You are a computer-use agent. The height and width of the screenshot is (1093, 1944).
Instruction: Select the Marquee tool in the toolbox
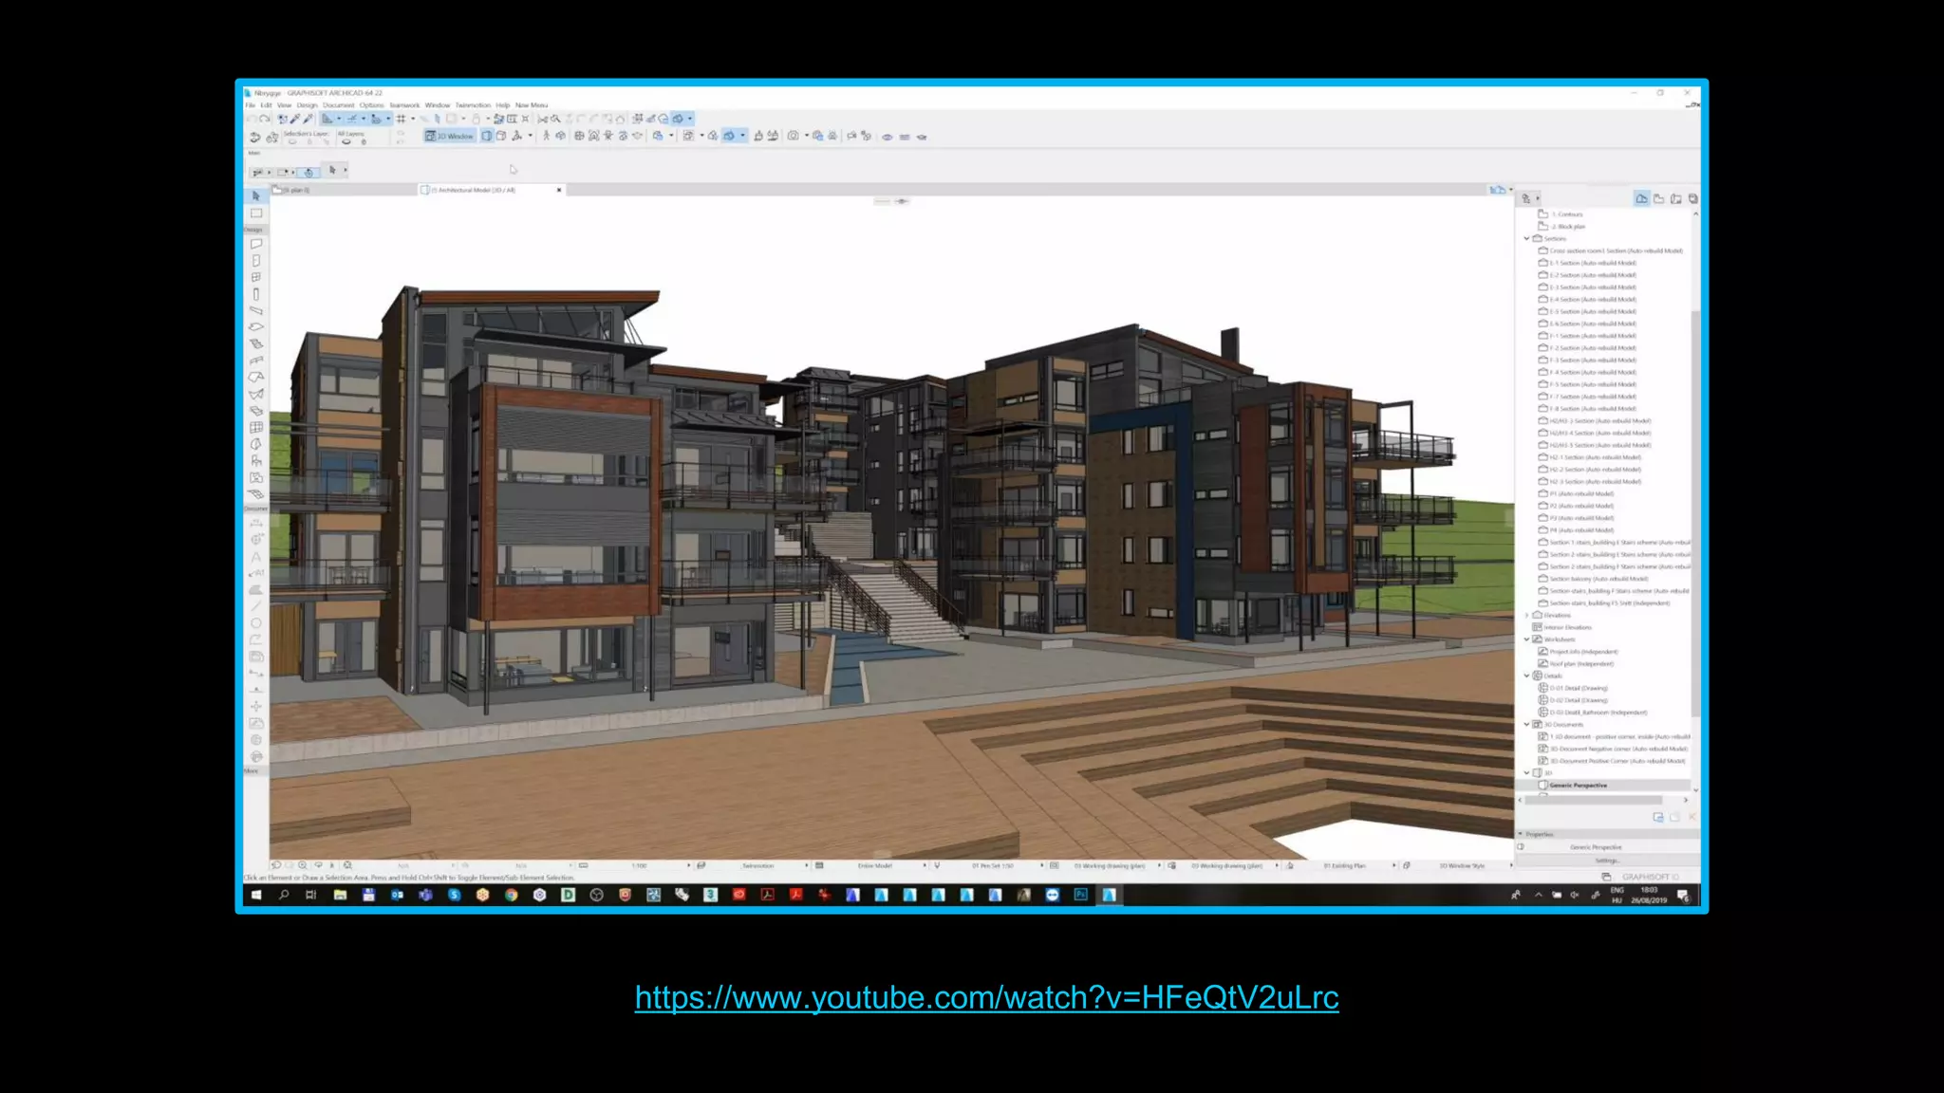coord(255,213)
